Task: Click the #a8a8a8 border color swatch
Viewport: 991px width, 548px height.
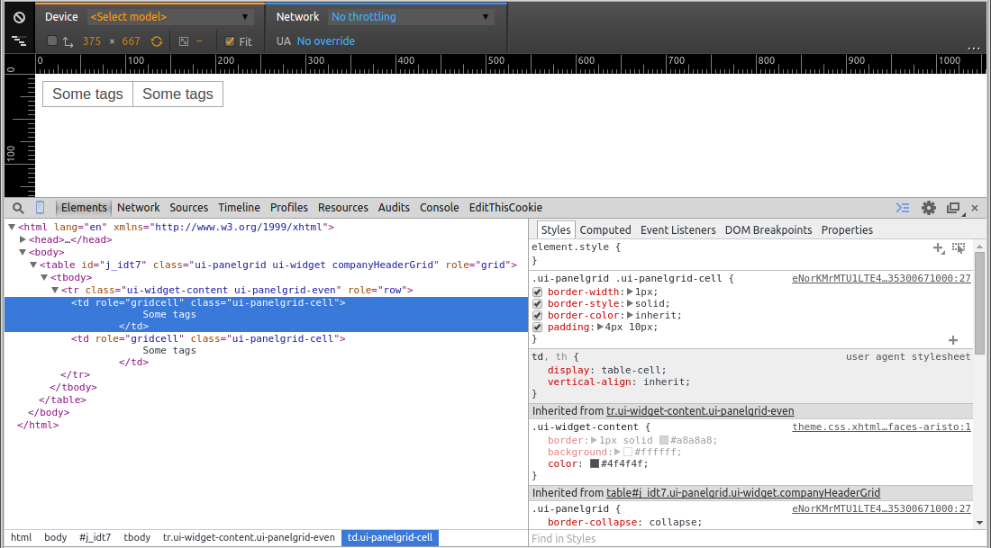Action: coord(664,441)
